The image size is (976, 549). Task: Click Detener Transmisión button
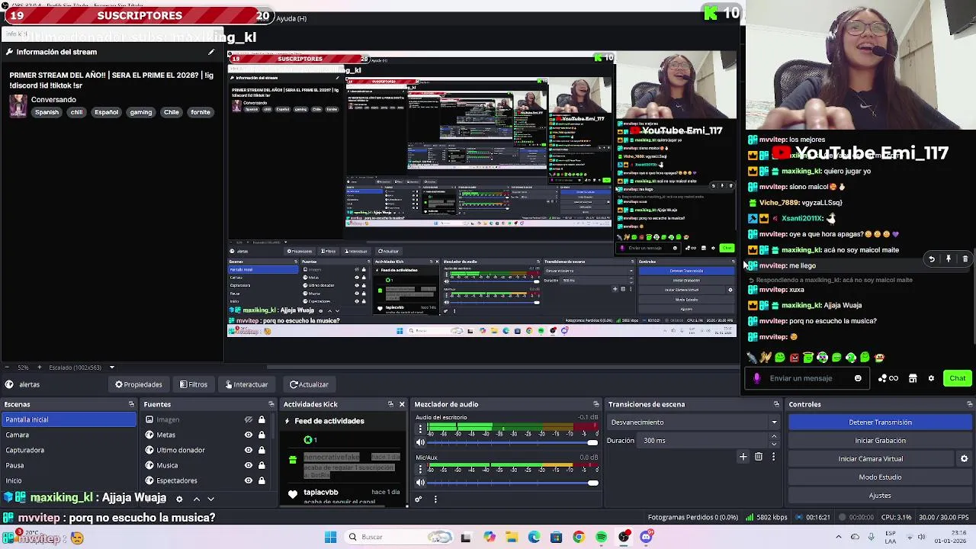tap(880, 422)
